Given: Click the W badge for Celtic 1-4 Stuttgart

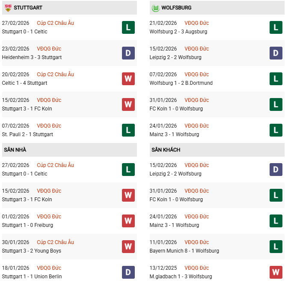Looking at the screenshot, I should [x=128, y=79].
